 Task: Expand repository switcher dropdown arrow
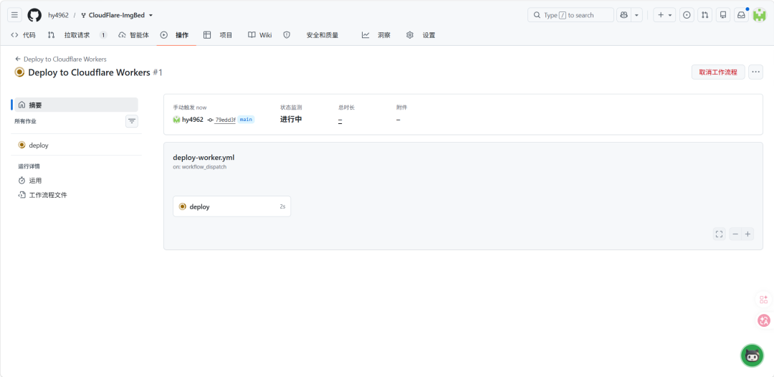150,15
